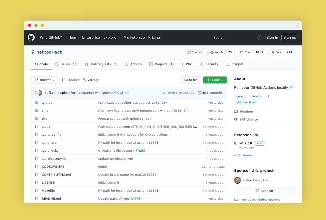Viewport: 326px width, 220px height.
Task: Expand commit message ellipsis button
Action: coord(127,93)
